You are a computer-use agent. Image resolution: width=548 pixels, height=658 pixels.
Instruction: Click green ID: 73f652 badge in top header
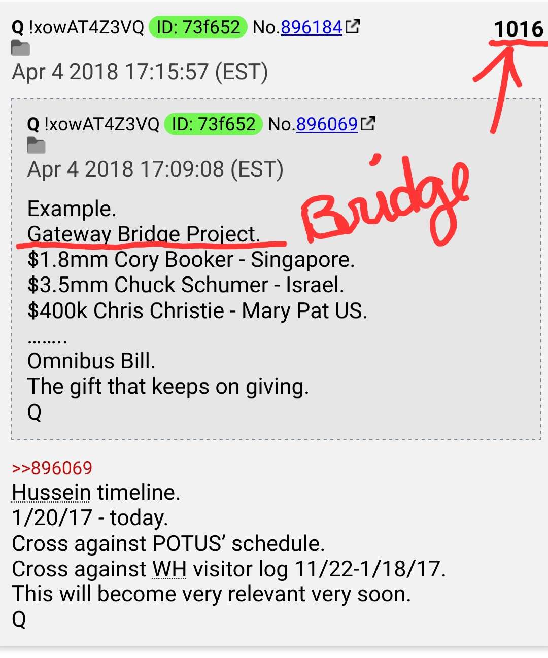coord(198,27)
